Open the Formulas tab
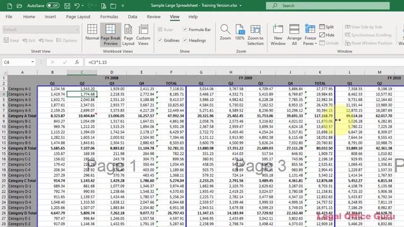 tap(109, 17)
